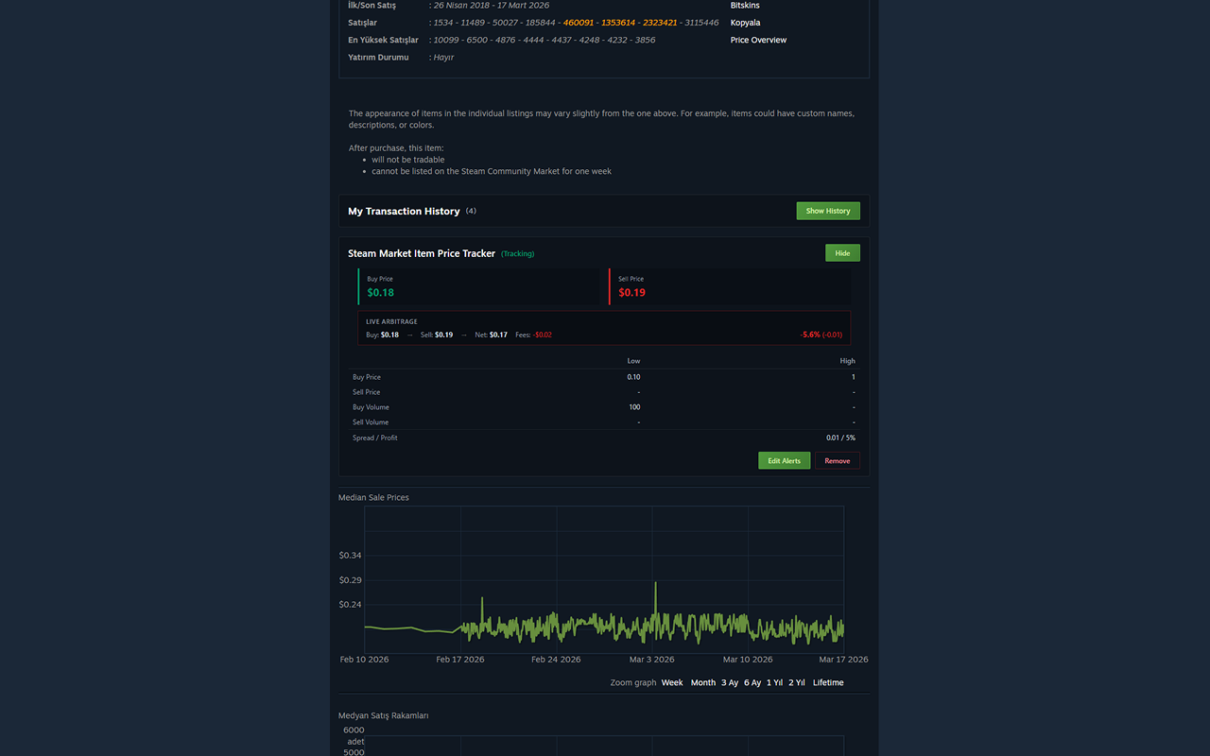Select the 3115446 sales figure
Image resolution: width=1210 pixels, height=756 pixels.
(x=701, y=23)
